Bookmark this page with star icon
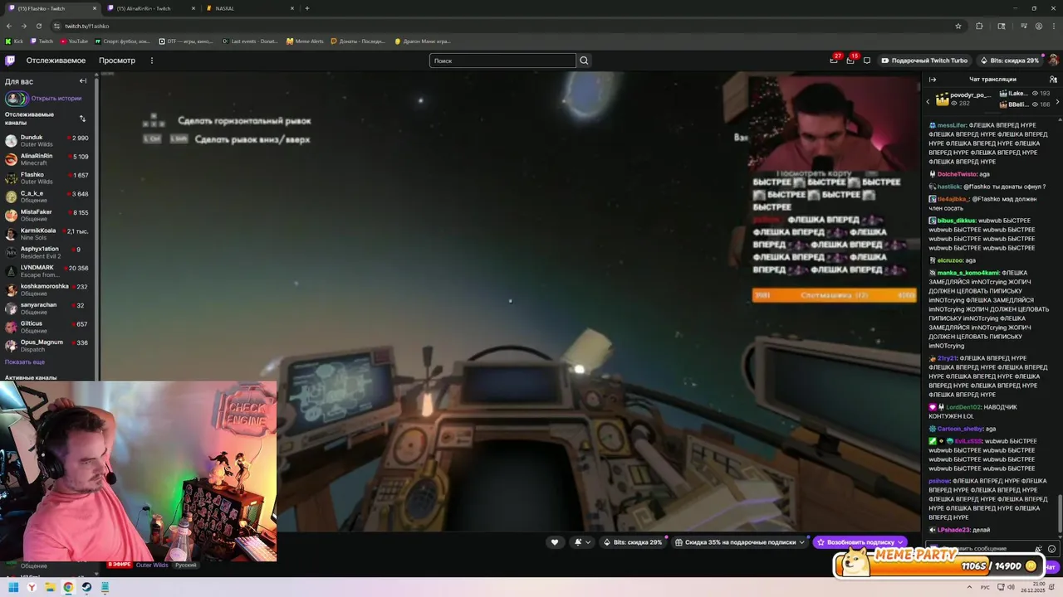 958,26
